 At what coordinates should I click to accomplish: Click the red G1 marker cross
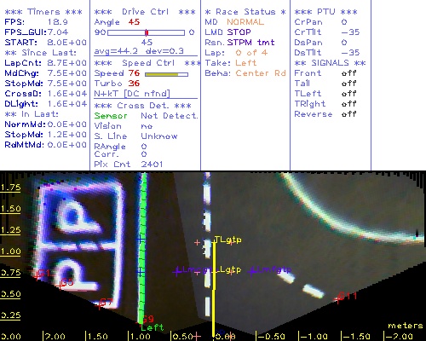[x=37, y=275]
